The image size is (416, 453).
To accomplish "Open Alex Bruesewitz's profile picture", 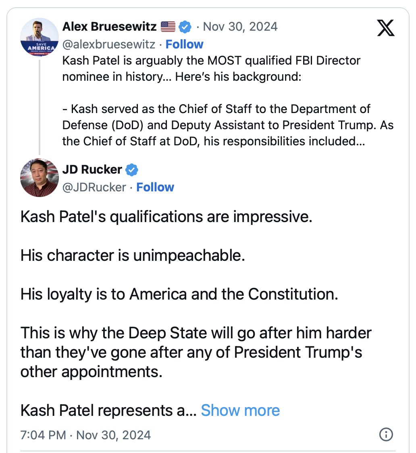I will [x=40, y=37].
